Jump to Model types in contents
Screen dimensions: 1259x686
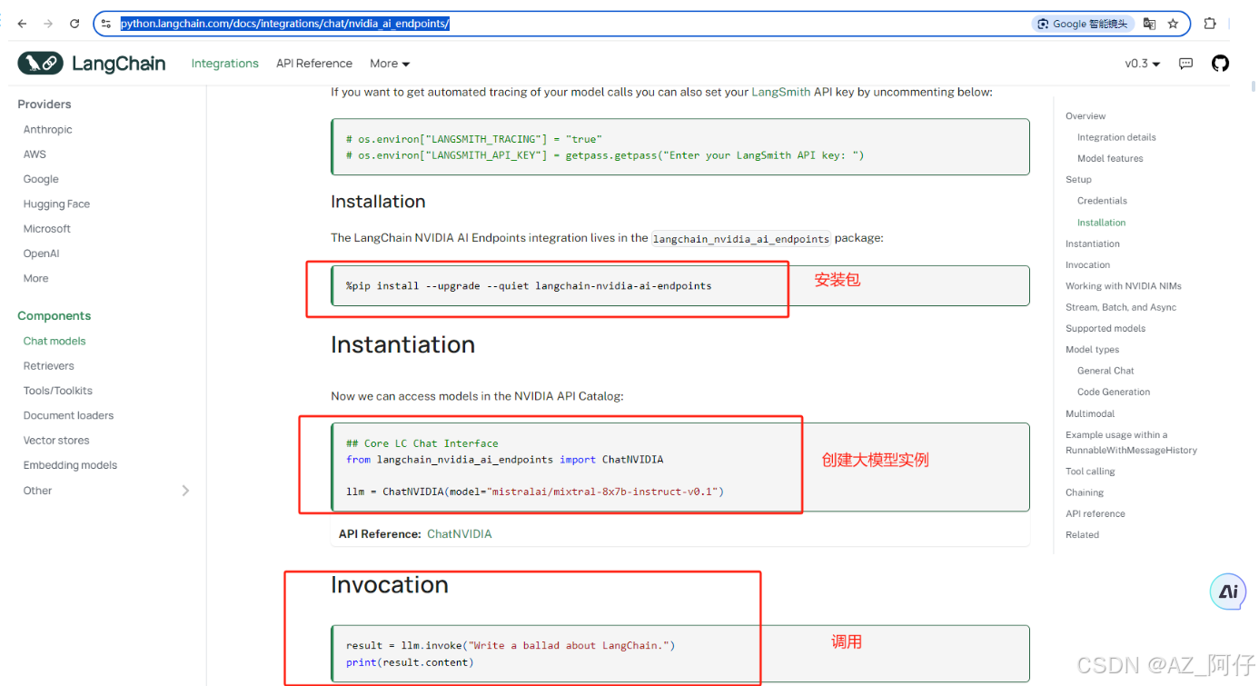pos(1092,350)
